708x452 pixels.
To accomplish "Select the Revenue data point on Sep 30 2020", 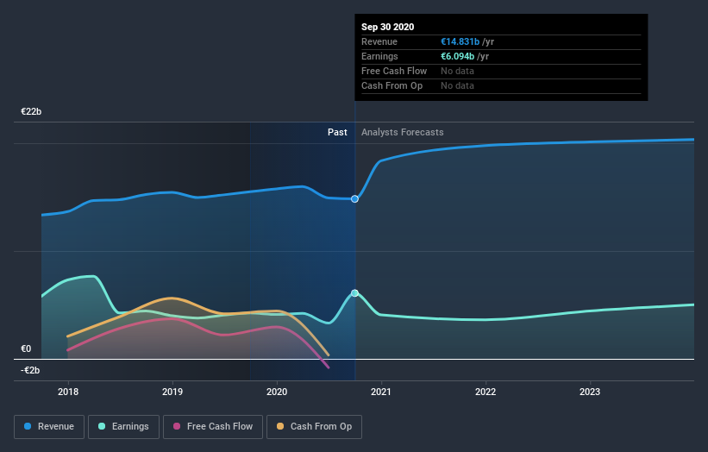I will pos(355,199).
